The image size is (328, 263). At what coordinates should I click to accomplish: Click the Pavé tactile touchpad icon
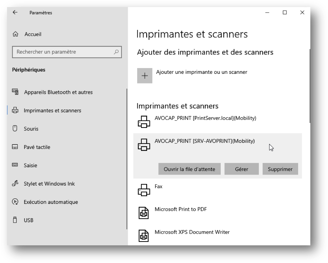tap(15, 147)
